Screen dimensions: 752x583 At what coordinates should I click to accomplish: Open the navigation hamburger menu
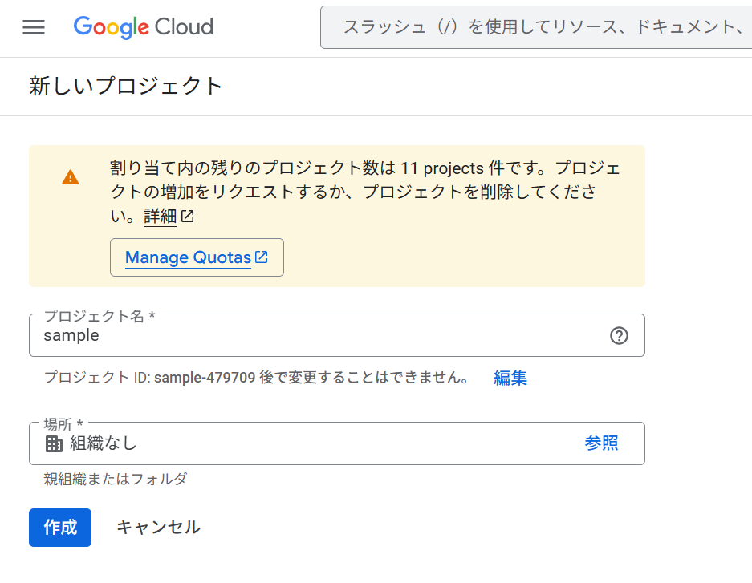click(33, 26)
